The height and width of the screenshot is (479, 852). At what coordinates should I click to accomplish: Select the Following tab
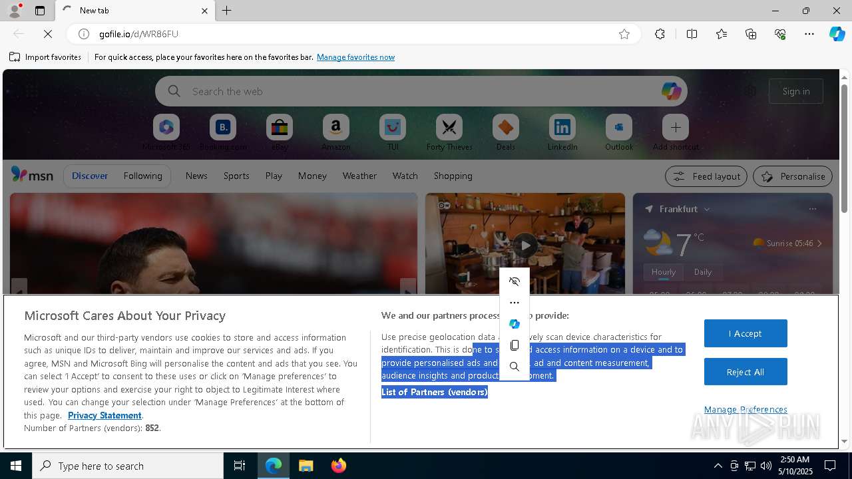[142, 176]
